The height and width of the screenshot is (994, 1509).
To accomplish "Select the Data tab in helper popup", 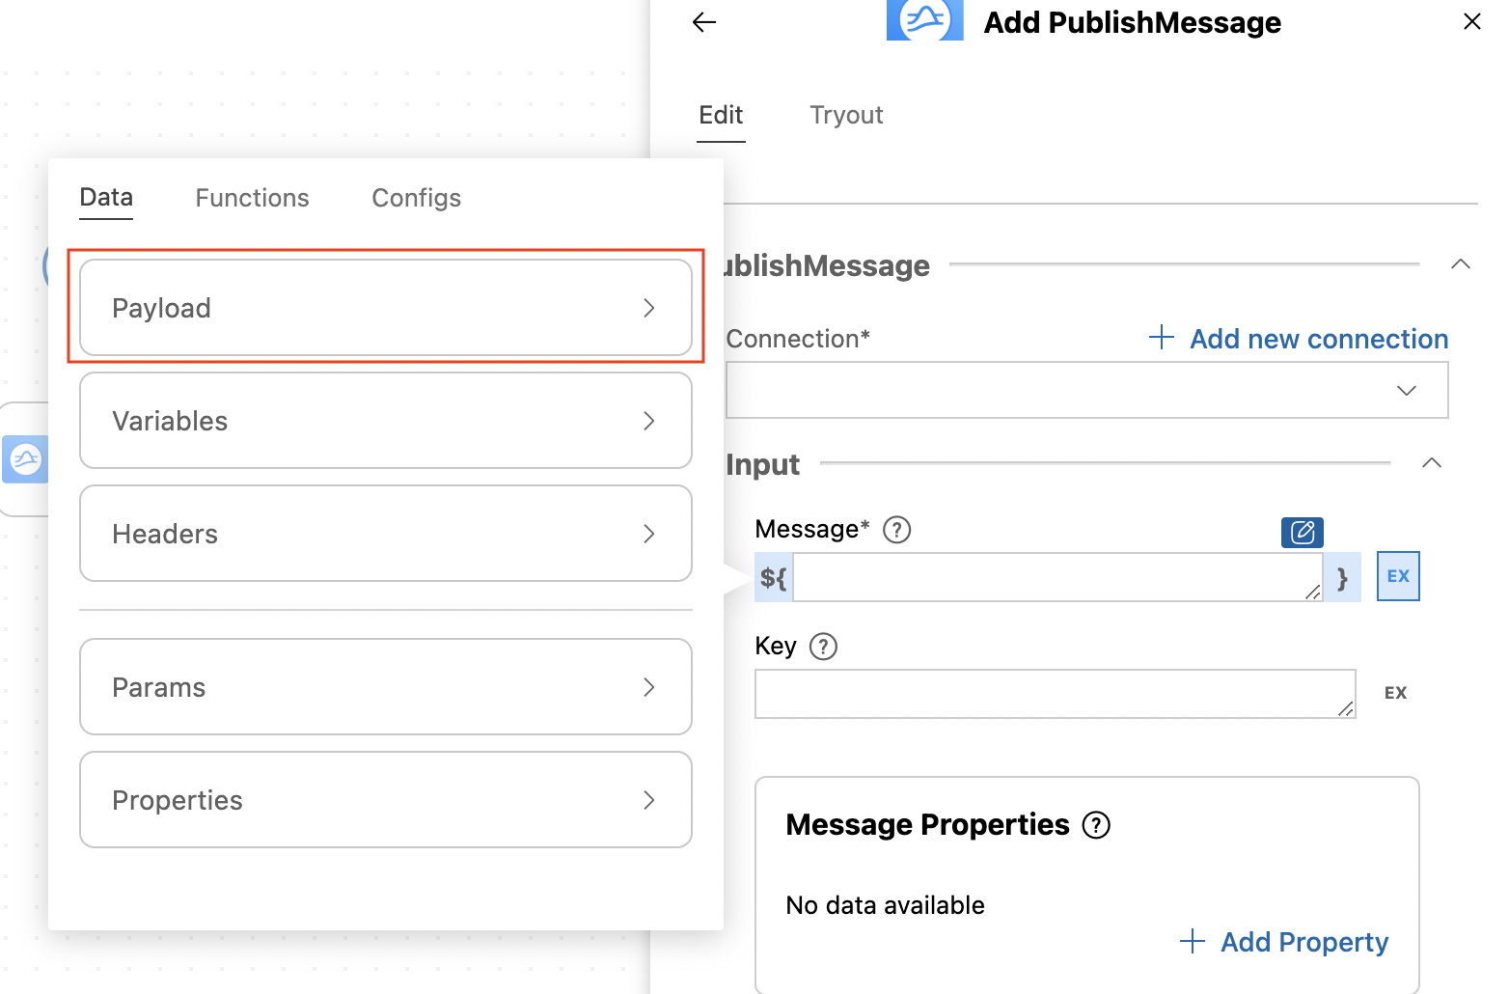I will [x=106, y=198].
